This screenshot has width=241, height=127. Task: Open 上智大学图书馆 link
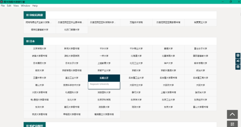(168, 92)
